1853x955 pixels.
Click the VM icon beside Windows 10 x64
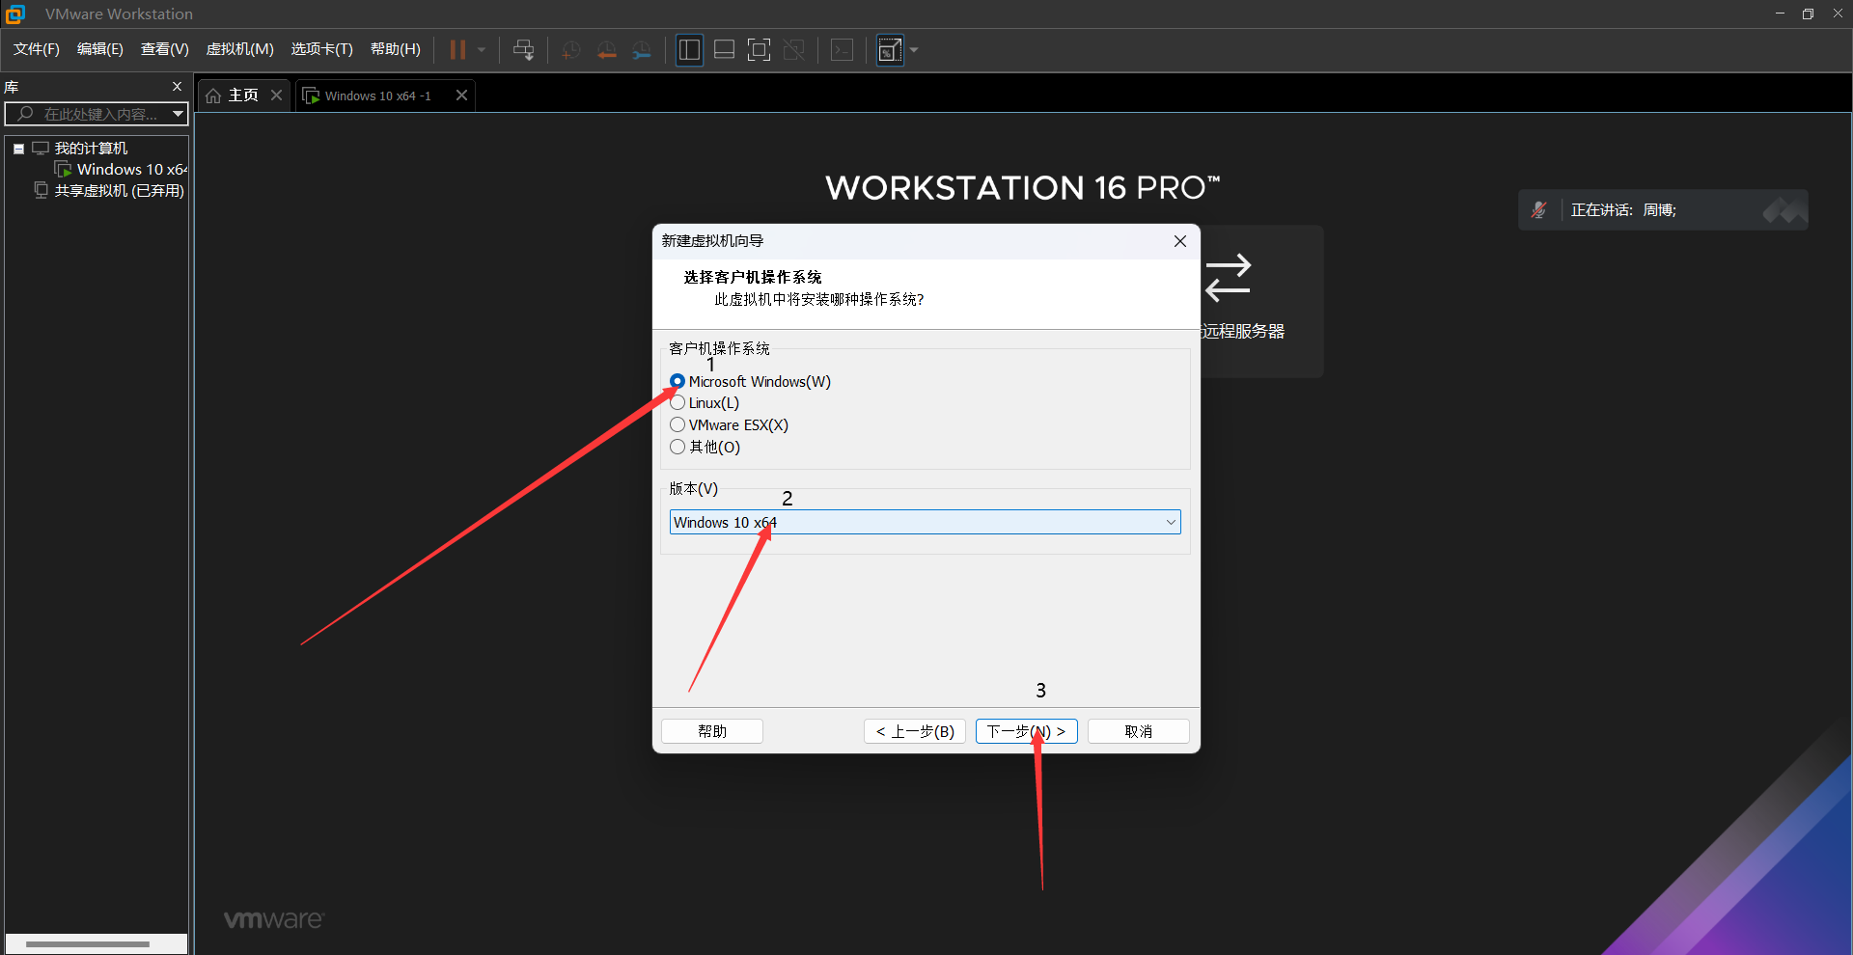(64, 169)
